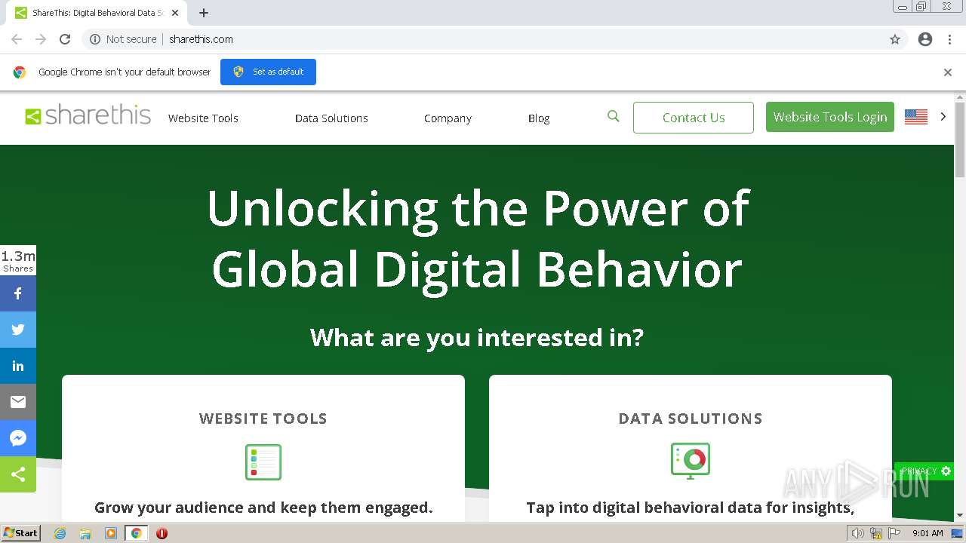966x543 pixels.
Task: Share page via Messenger sidebar icon
Action: tap(18, 438)
